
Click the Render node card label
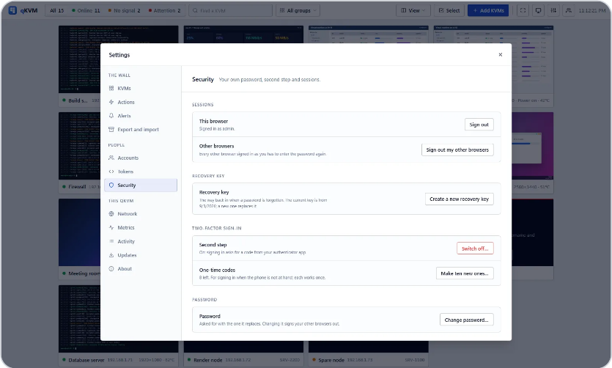(207, 360)
